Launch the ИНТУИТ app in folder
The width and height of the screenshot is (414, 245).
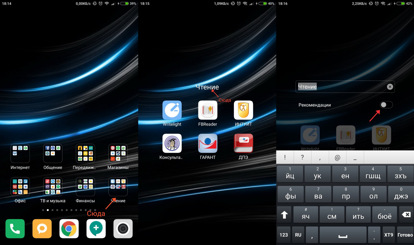(244, 110)
